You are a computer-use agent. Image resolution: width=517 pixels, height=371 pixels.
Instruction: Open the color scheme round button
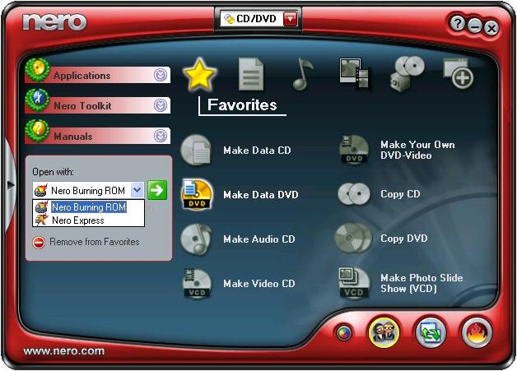click(x=344, y=333)
